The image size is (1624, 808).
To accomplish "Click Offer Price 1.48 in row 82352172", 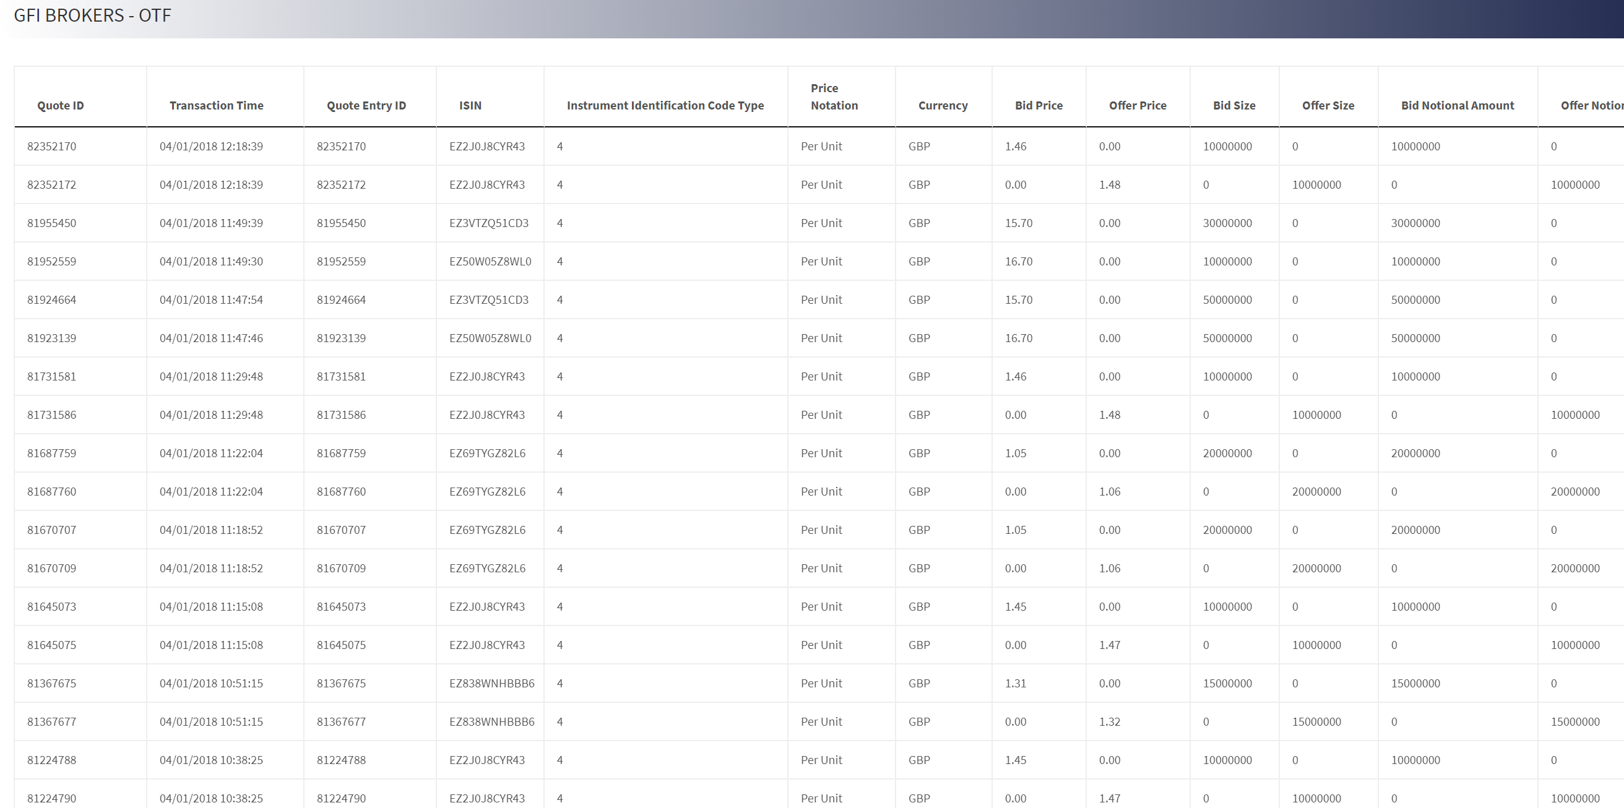I will click(1110, 184).
